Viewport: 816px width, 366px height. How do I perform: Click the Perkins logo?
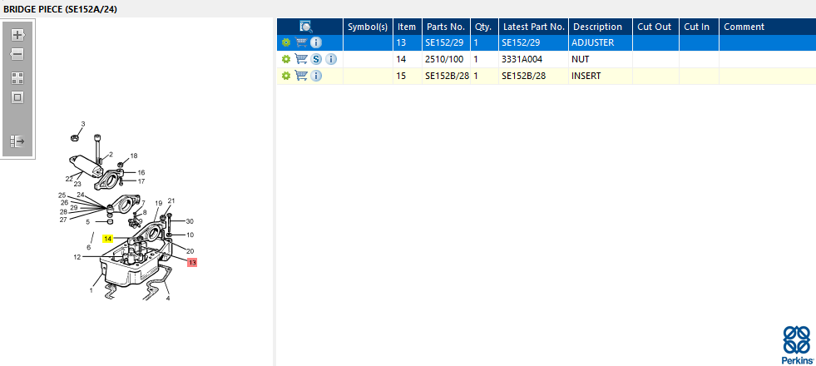tap(797, 344)
